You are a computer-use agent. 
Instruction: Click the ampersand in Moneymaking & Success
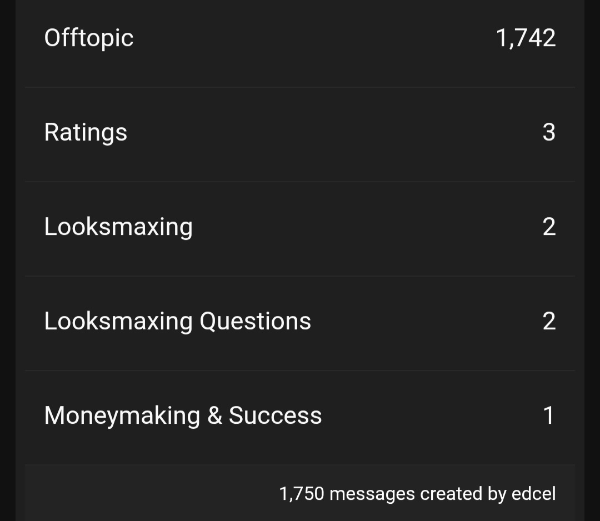tap(214, 415)
